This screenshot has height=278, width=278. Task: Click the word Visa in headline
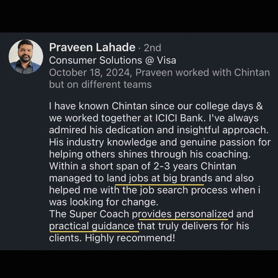[x=167, y=60]
